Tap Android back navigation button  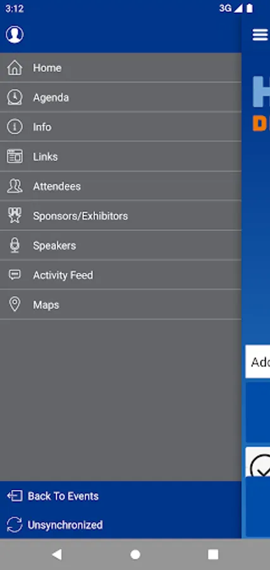click(57, 554)
